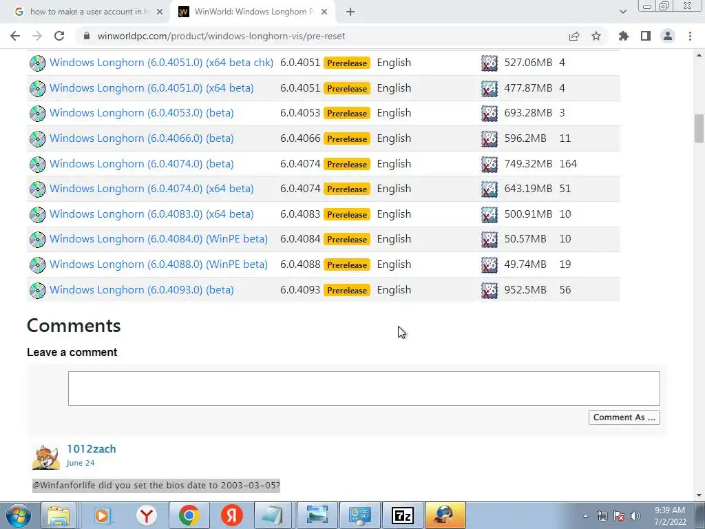Screen dimensions: 705x529
Task: Click the Prerelease badge in 6.0.4088 row
Action: 347,265
